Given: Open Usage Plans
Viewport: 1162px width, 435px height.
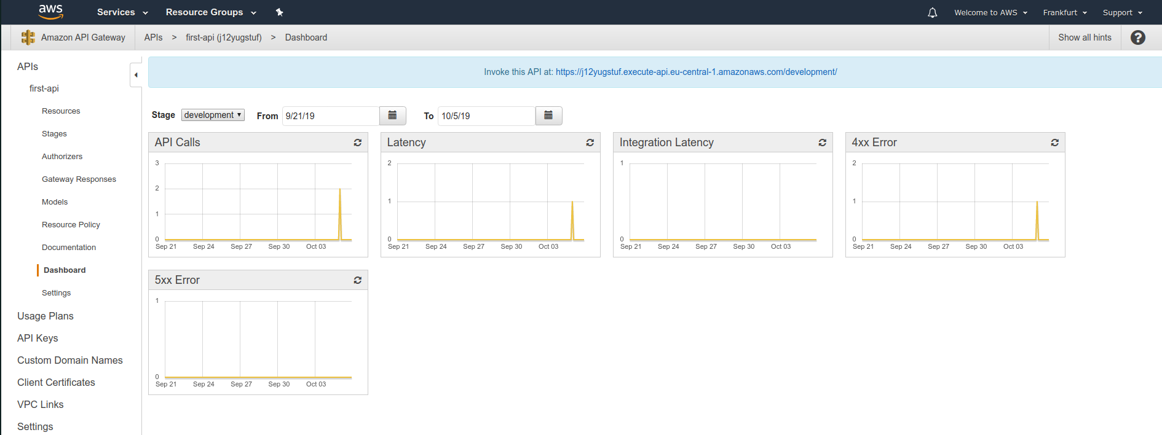Looking at the screenshot, I should click(45, 316).
